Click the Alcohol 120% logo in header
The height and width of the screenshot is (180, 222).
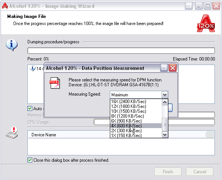pos(206,24)
